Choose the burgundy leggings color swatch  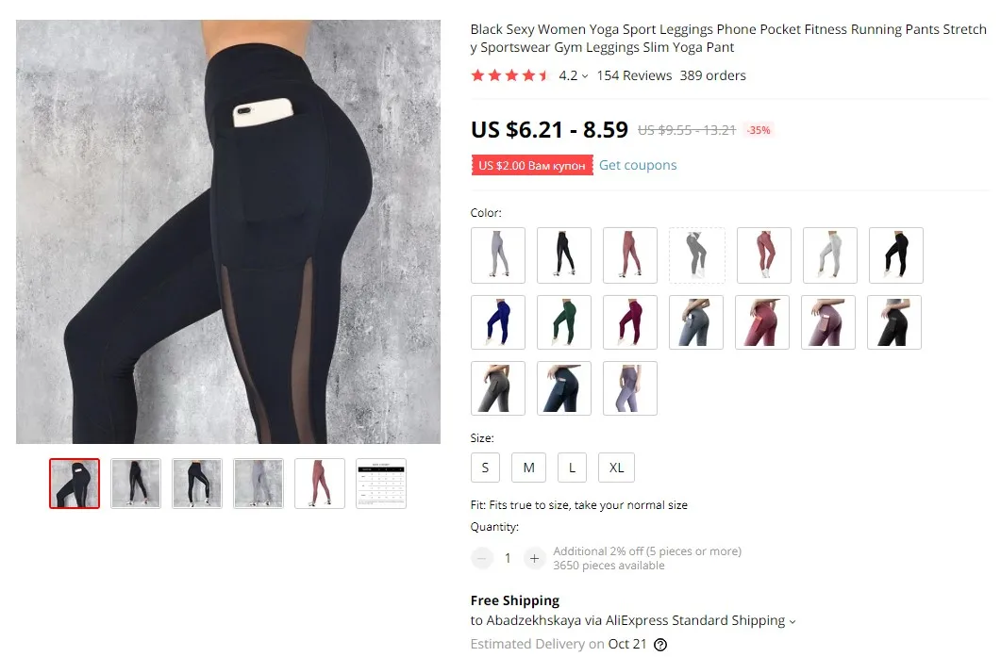[x=630, y=322]
